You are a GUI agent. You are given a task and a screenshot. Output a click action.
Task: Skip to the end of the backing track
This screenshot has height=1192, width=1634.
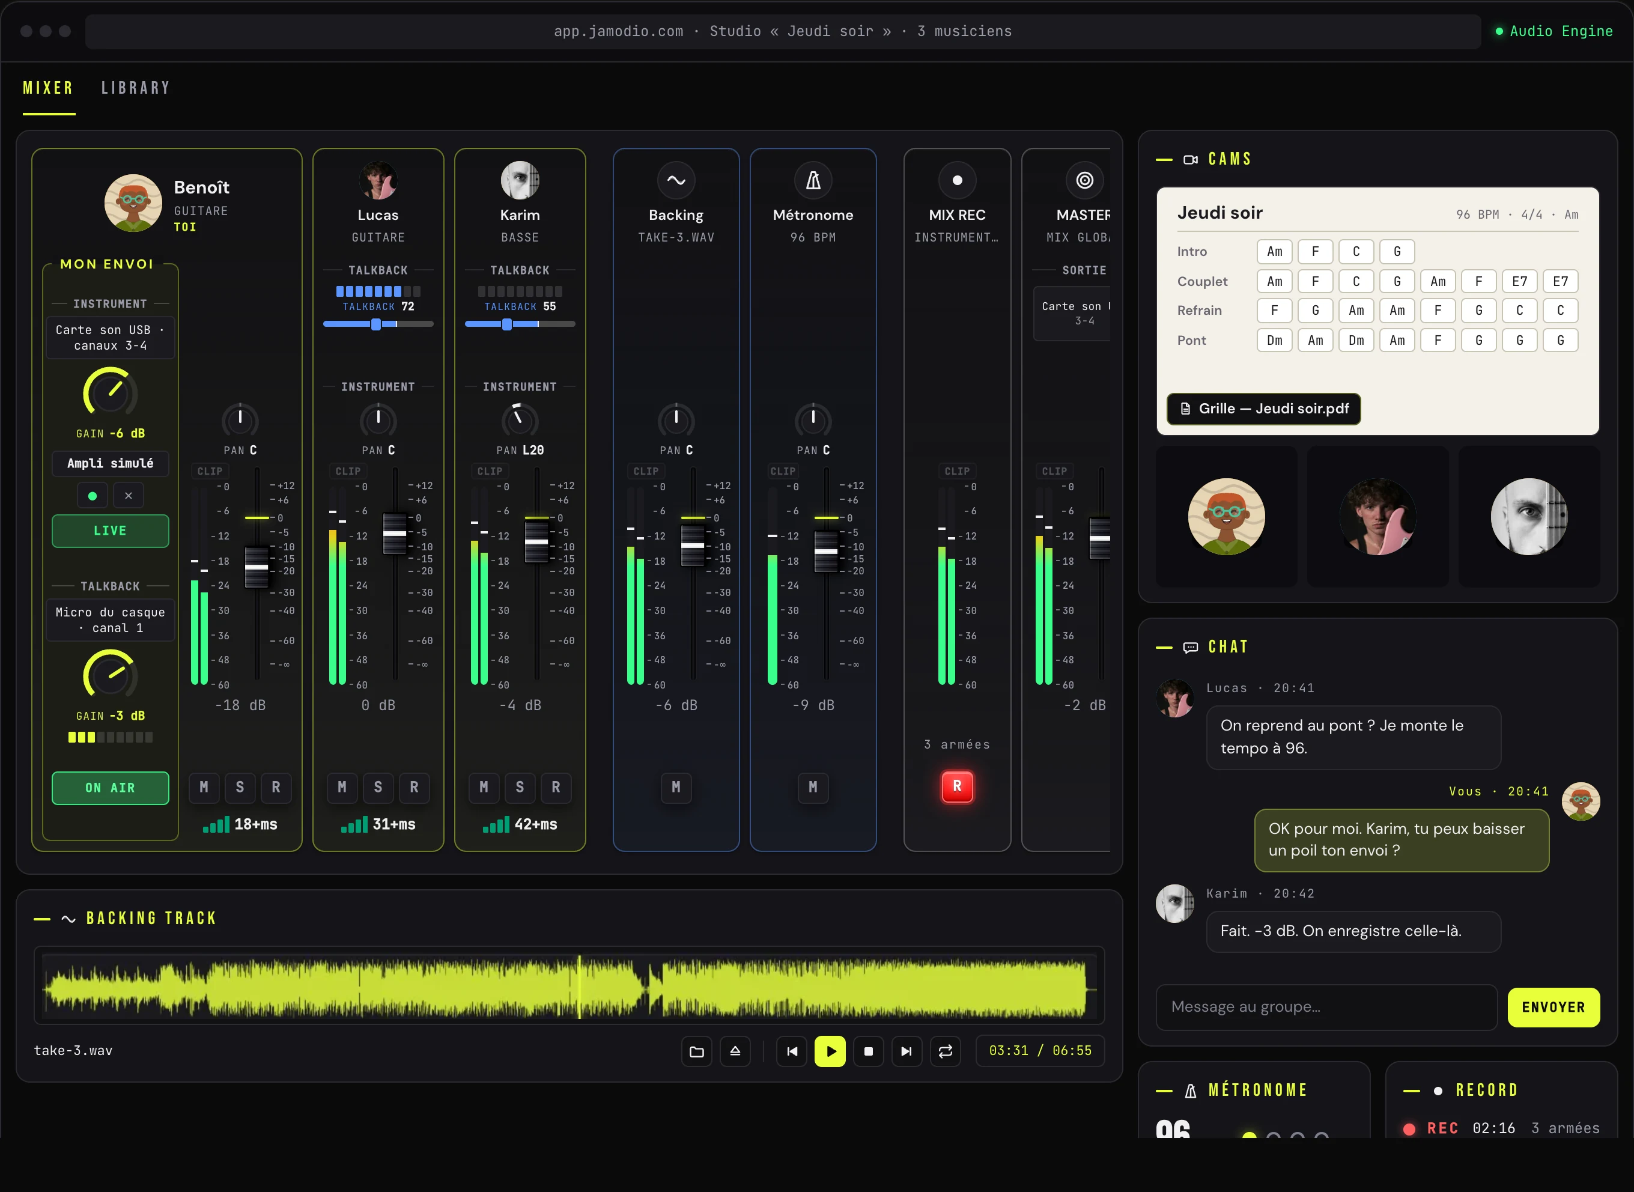906,1051
